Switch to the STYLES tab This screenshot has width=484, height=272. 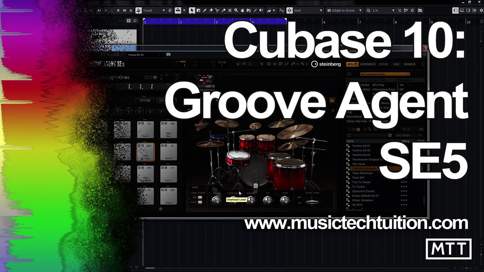tap(383, 64)
